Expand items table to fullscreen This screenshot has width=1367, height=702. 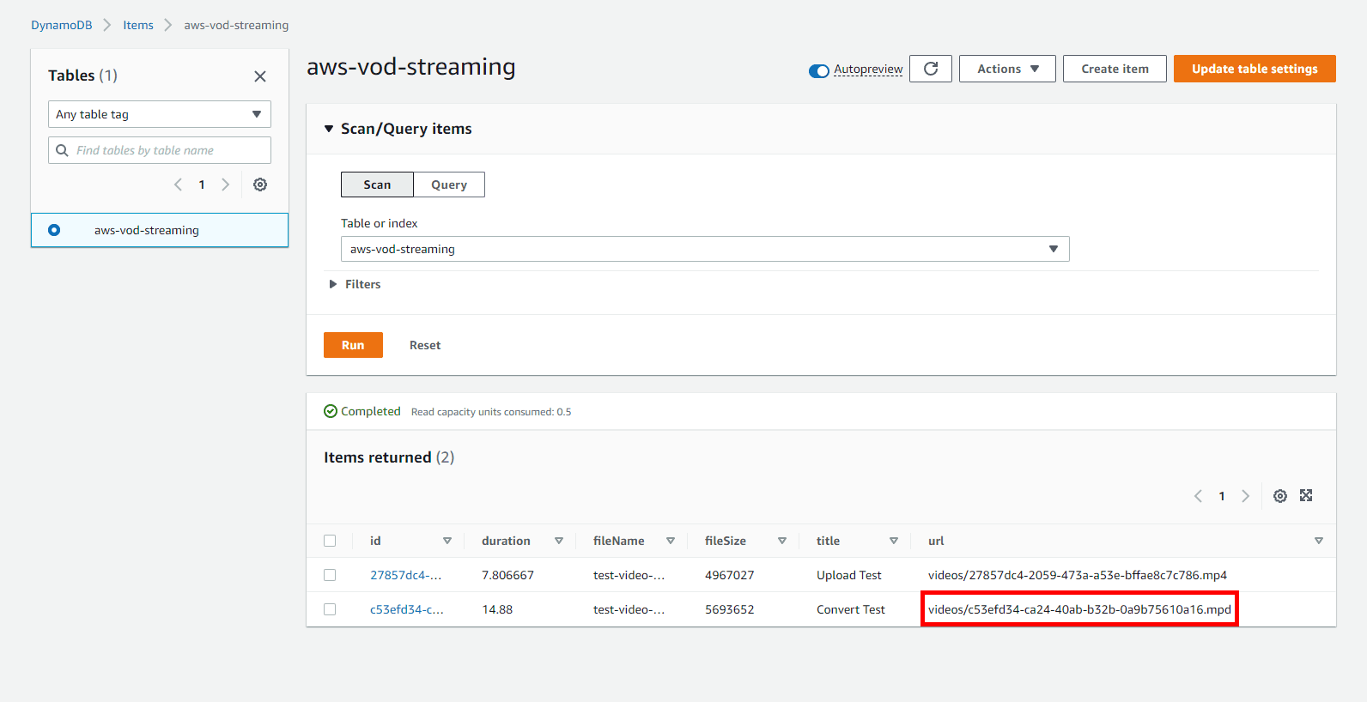tap(1306, 495)
